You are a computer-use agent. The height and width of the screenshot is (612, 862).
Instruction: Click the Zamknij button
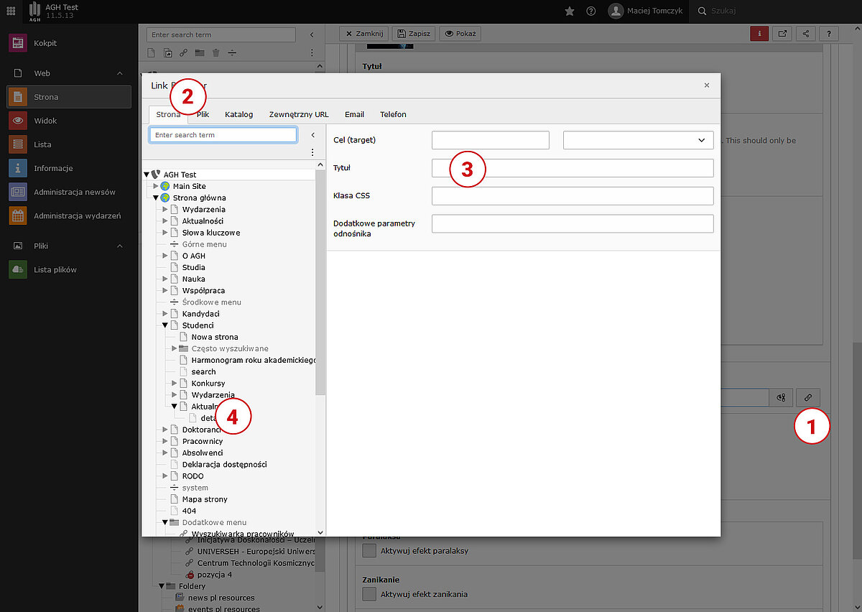click(364, 34)
